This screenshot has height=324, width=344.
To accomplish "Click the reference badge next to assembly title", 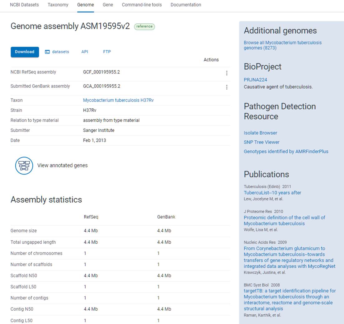I will 144,26.
